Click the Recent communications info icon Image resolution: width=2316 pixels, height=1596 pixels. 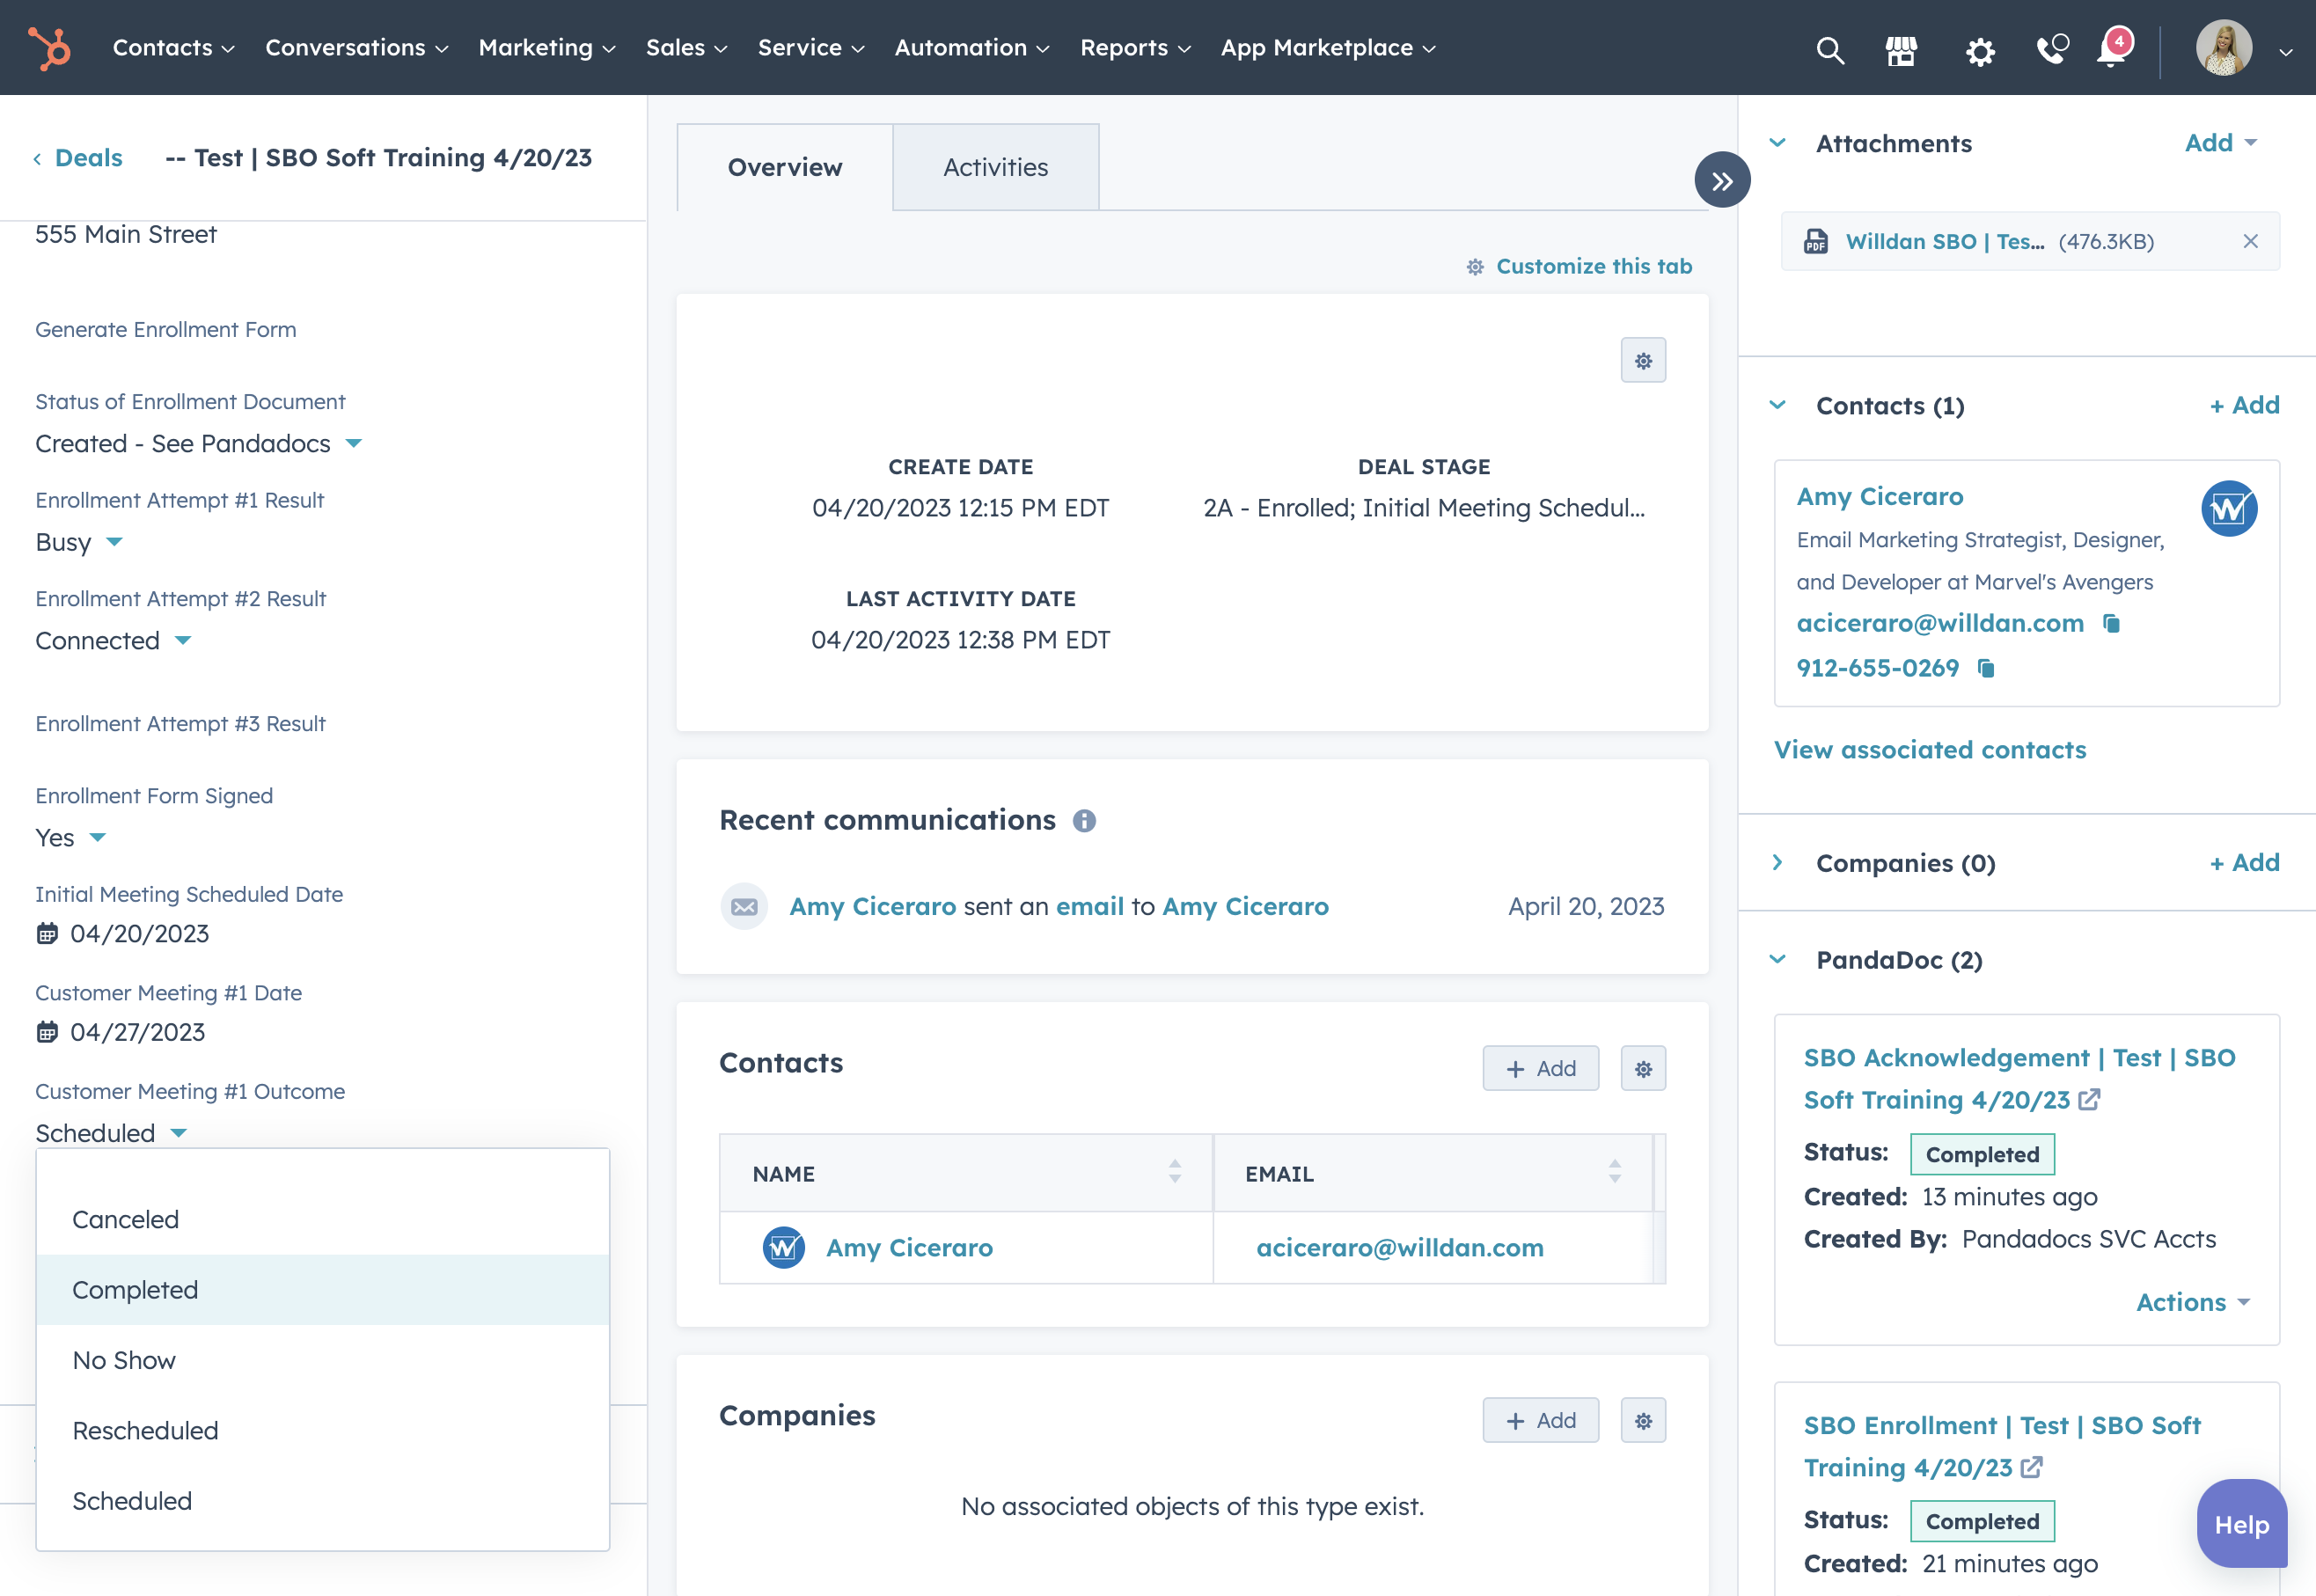pos(1084,821)
